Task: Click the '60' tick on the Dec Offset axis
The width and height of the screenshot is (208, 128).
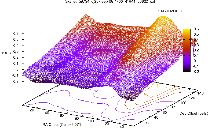Action: (165, 112)
